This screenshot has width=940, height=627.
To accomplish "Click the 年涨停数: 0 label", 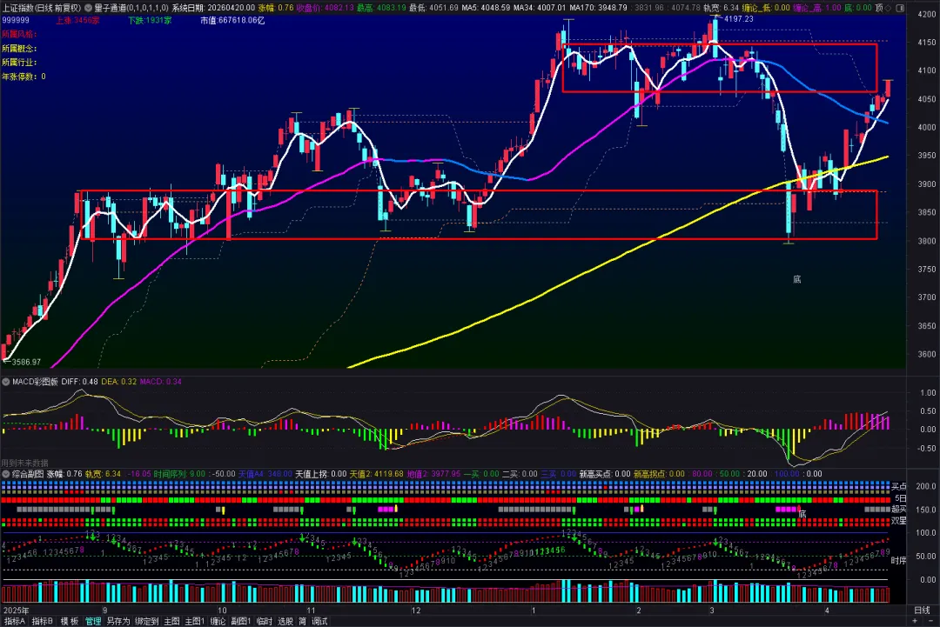I will (23, 77).
